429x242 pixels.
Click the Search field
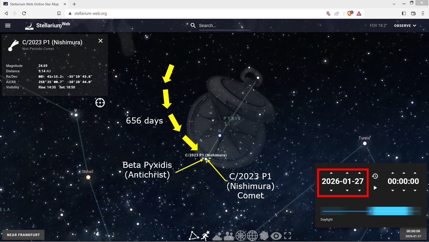click(x=224, y=26)
